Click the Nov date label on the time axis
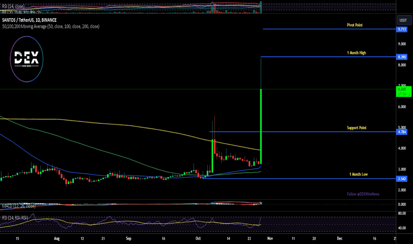This screenshot has height=244, width=413. [270, 239]
